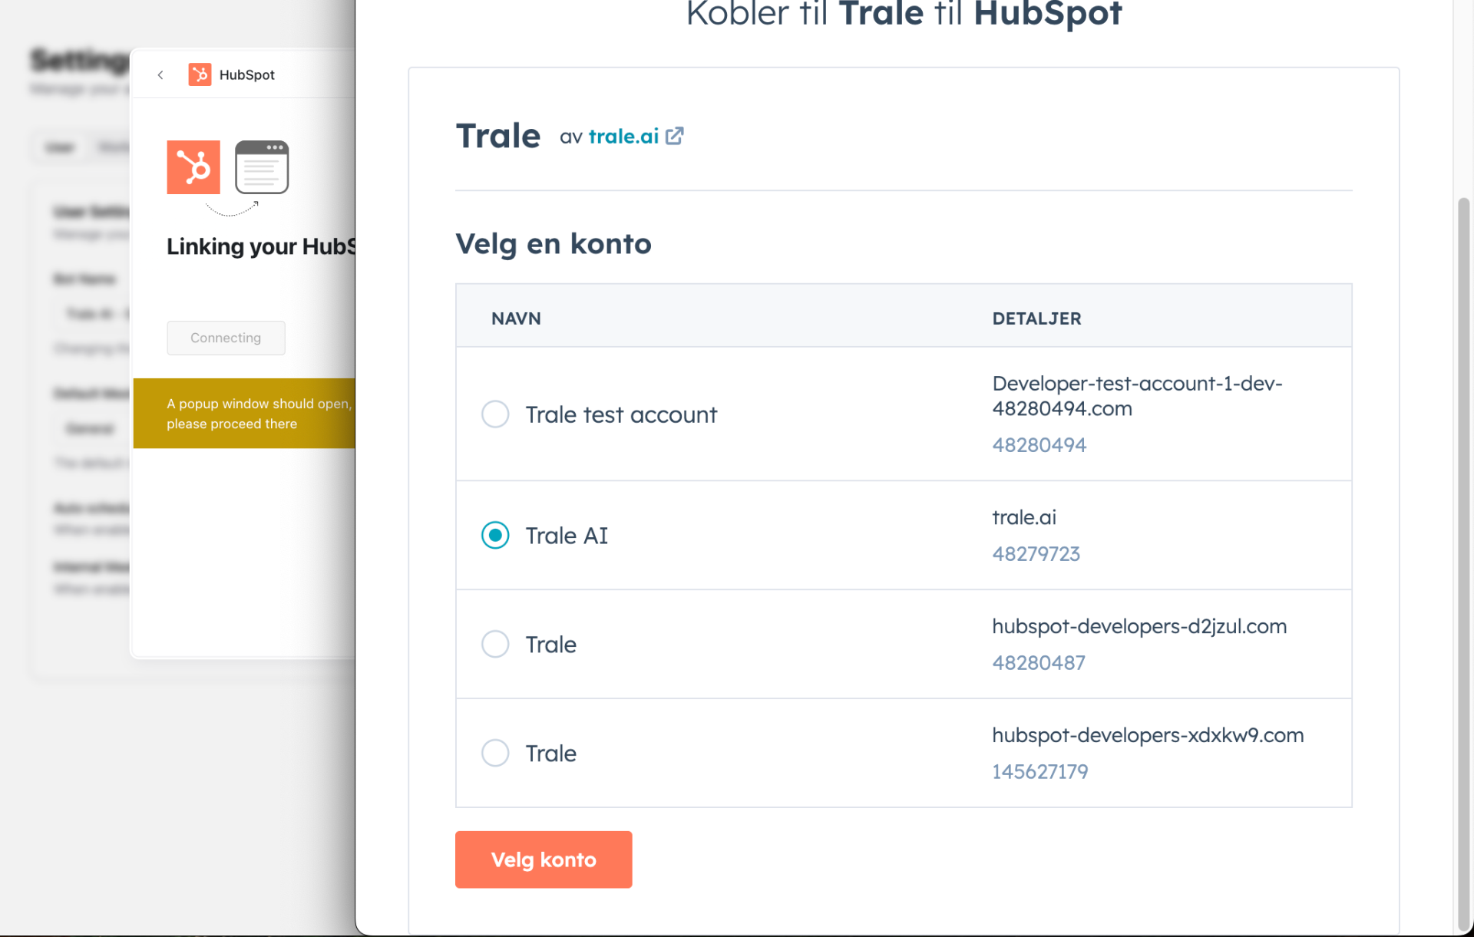Click account ID 48279723
The width and height of the screenshot is (1474, 937).
pyautogui.click(x=1036, y=554)
